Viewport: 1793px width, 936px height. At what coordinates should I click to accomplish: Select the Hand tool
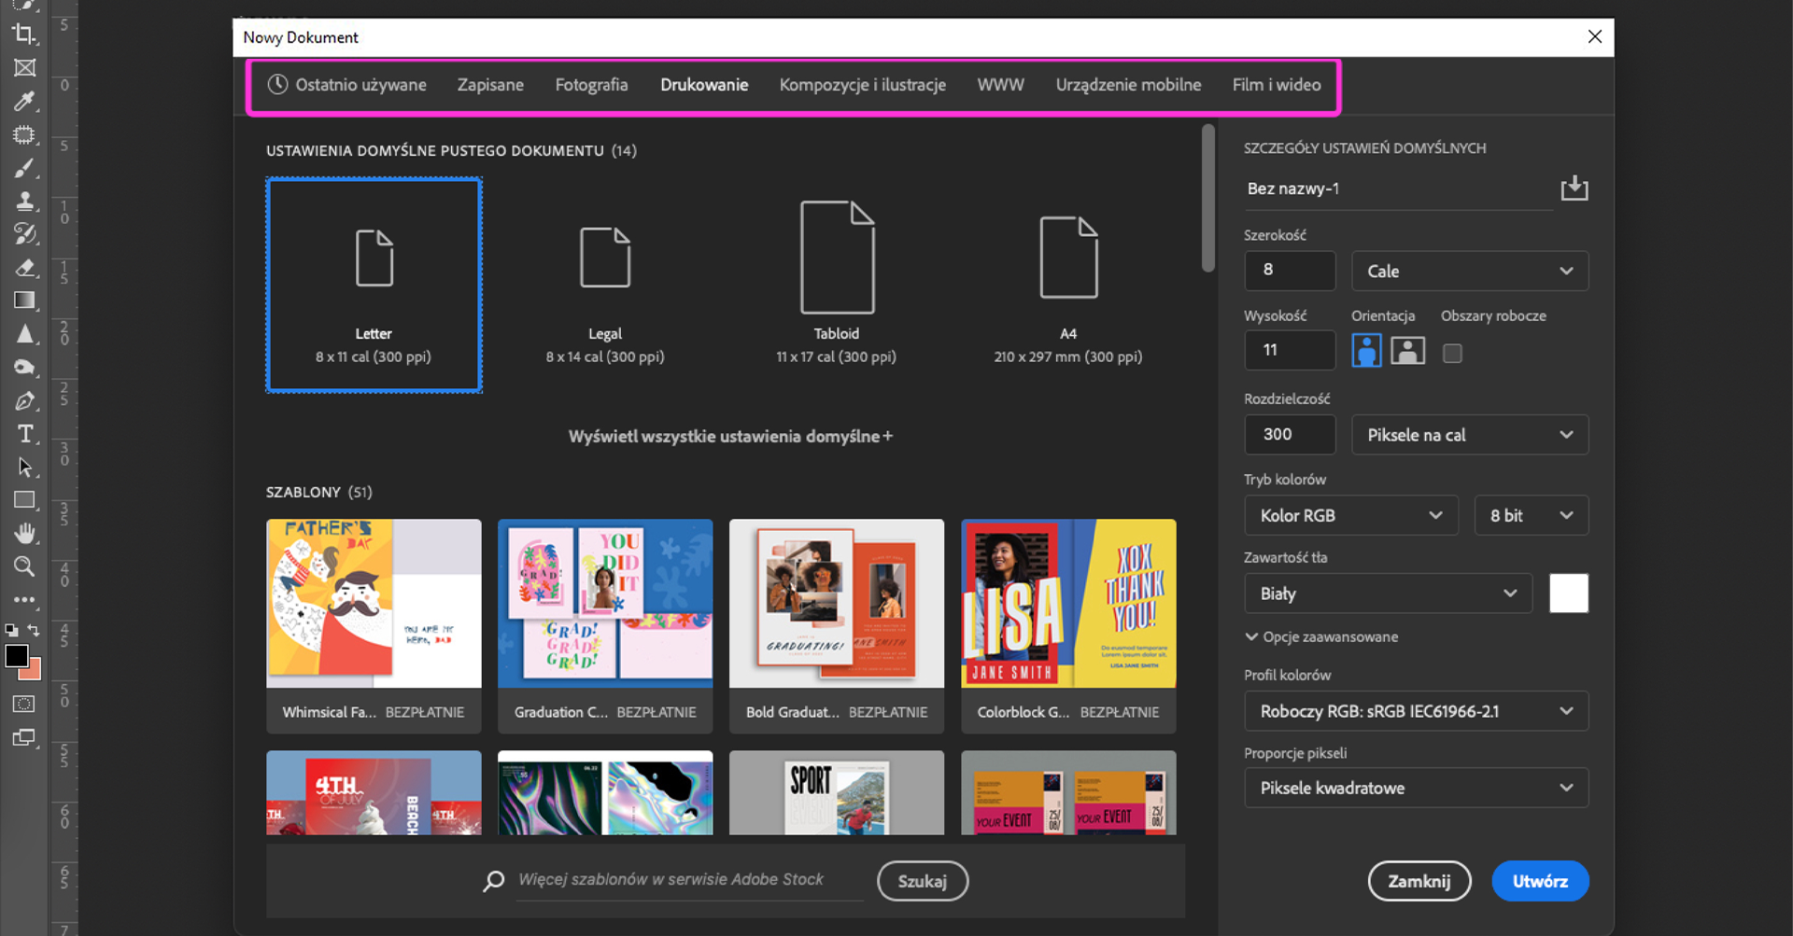(24, 533)
